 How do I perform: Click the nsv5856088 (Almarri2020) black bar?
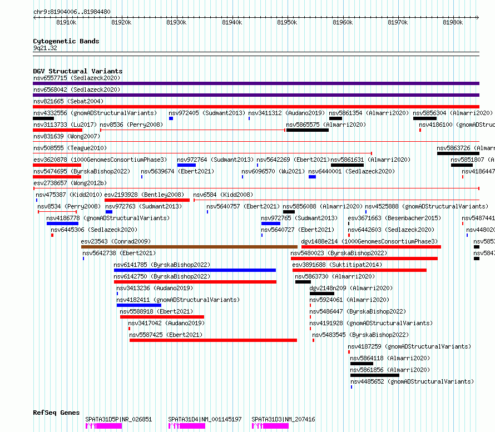[289, 212]
